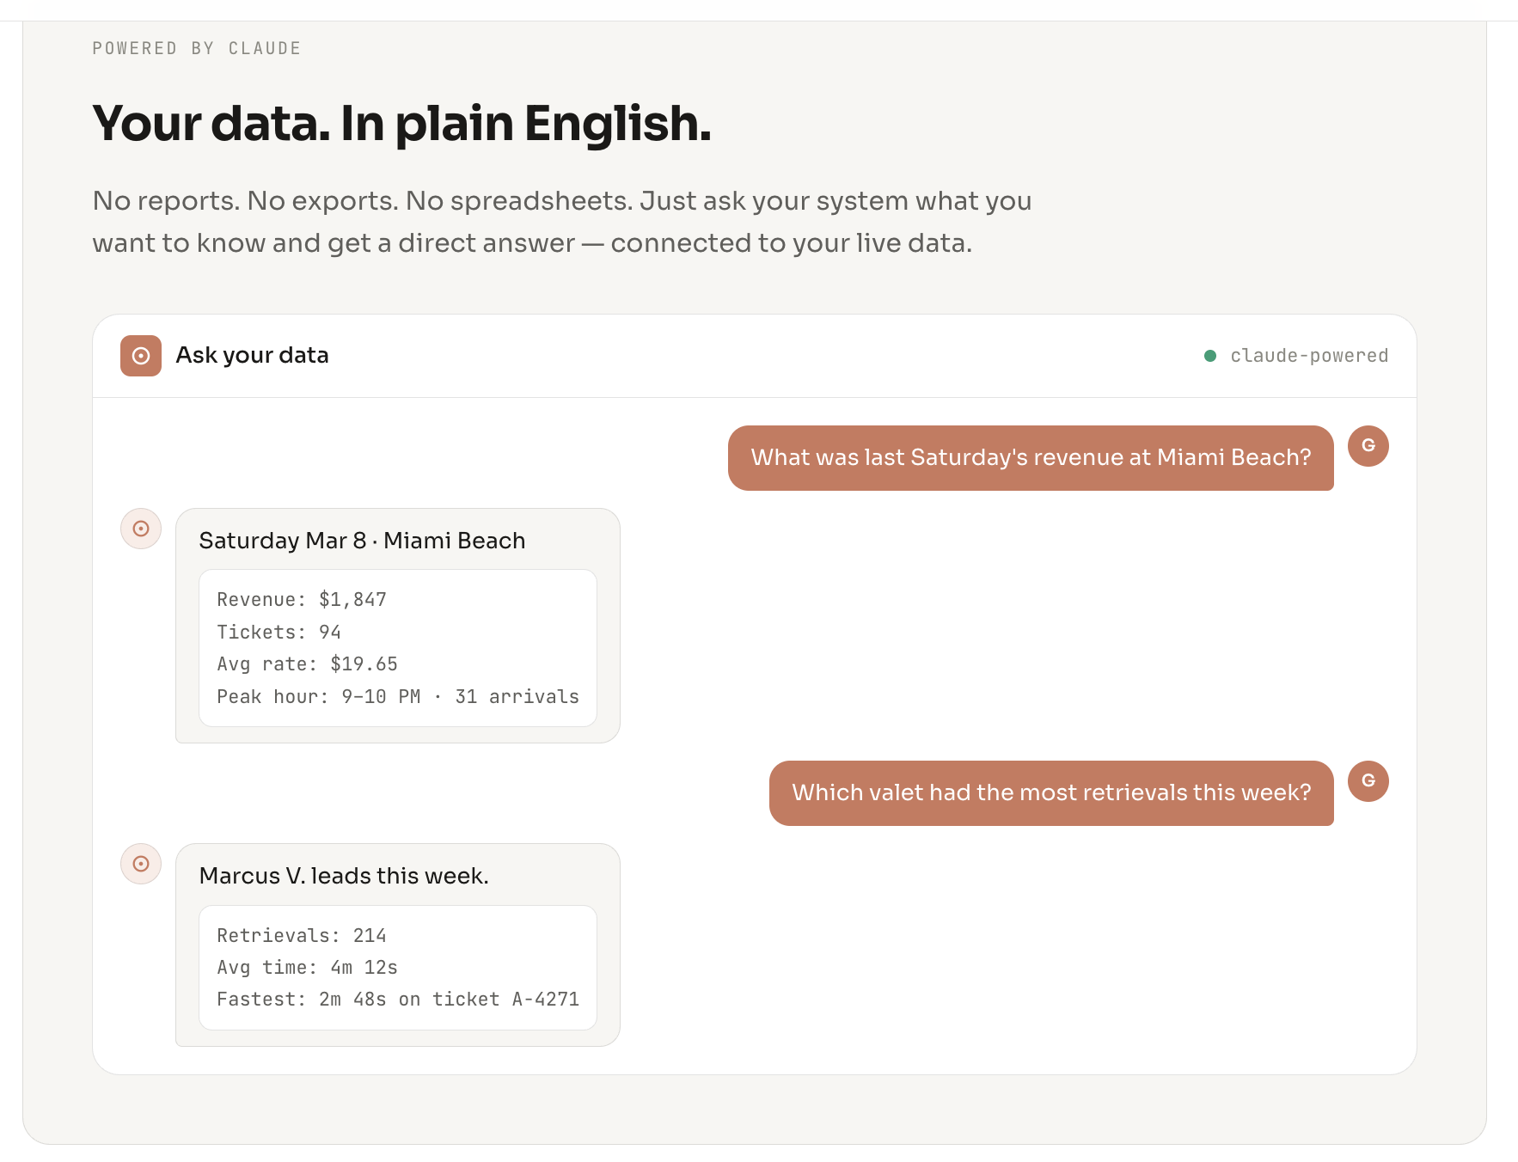Image resolution: width=1518 pixels, height=1162 pixels.
Task: Select the assistant icon beside the Miami Beach response
Action: (140, 529)
